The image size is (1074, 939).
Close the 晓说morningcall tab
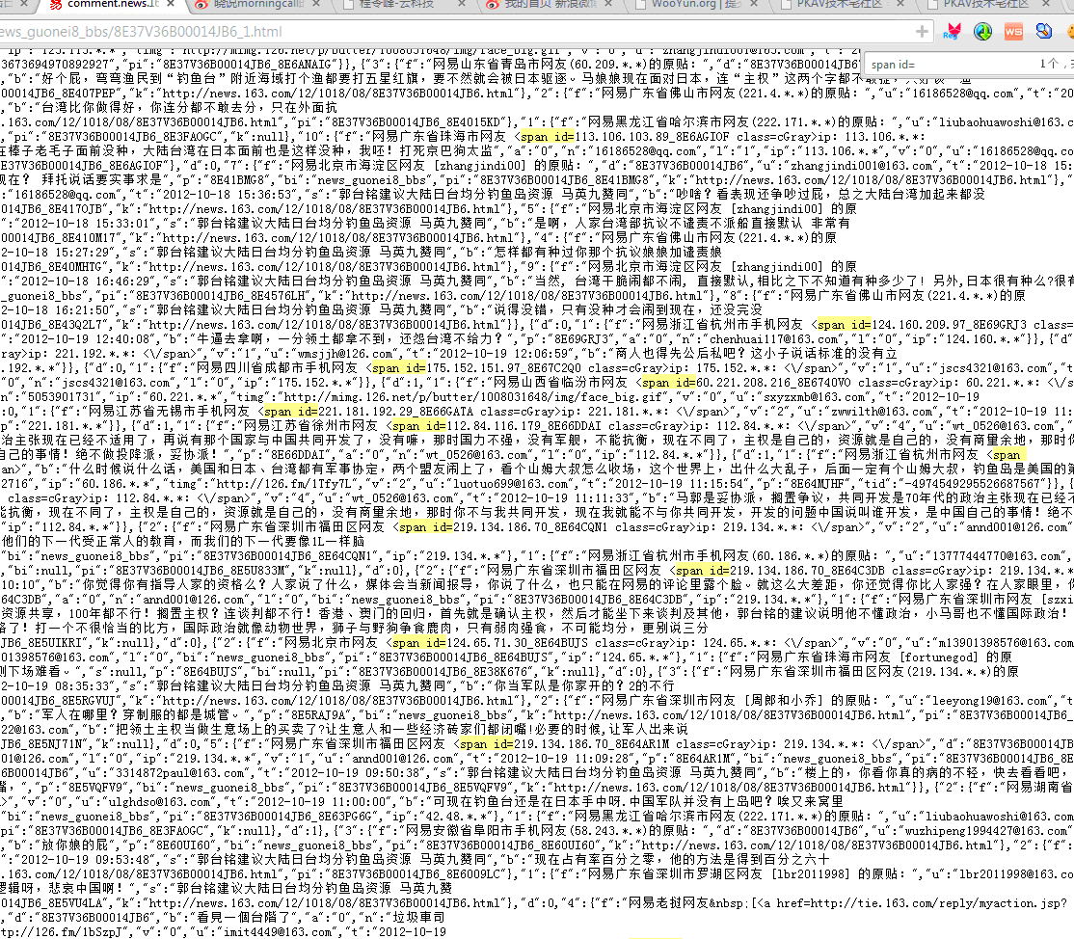coord(316,4)
